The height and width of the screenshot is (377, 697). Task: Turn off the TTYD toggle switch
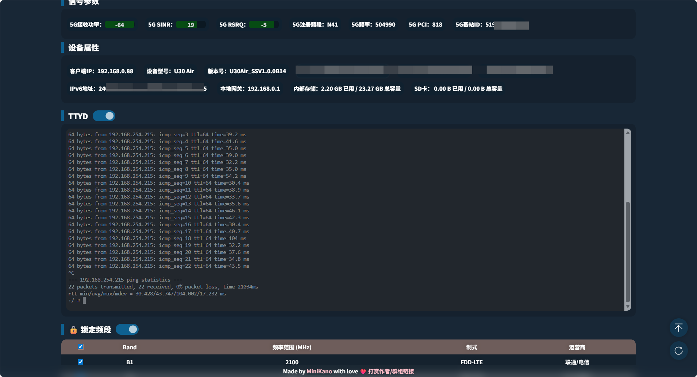(104, 116)
